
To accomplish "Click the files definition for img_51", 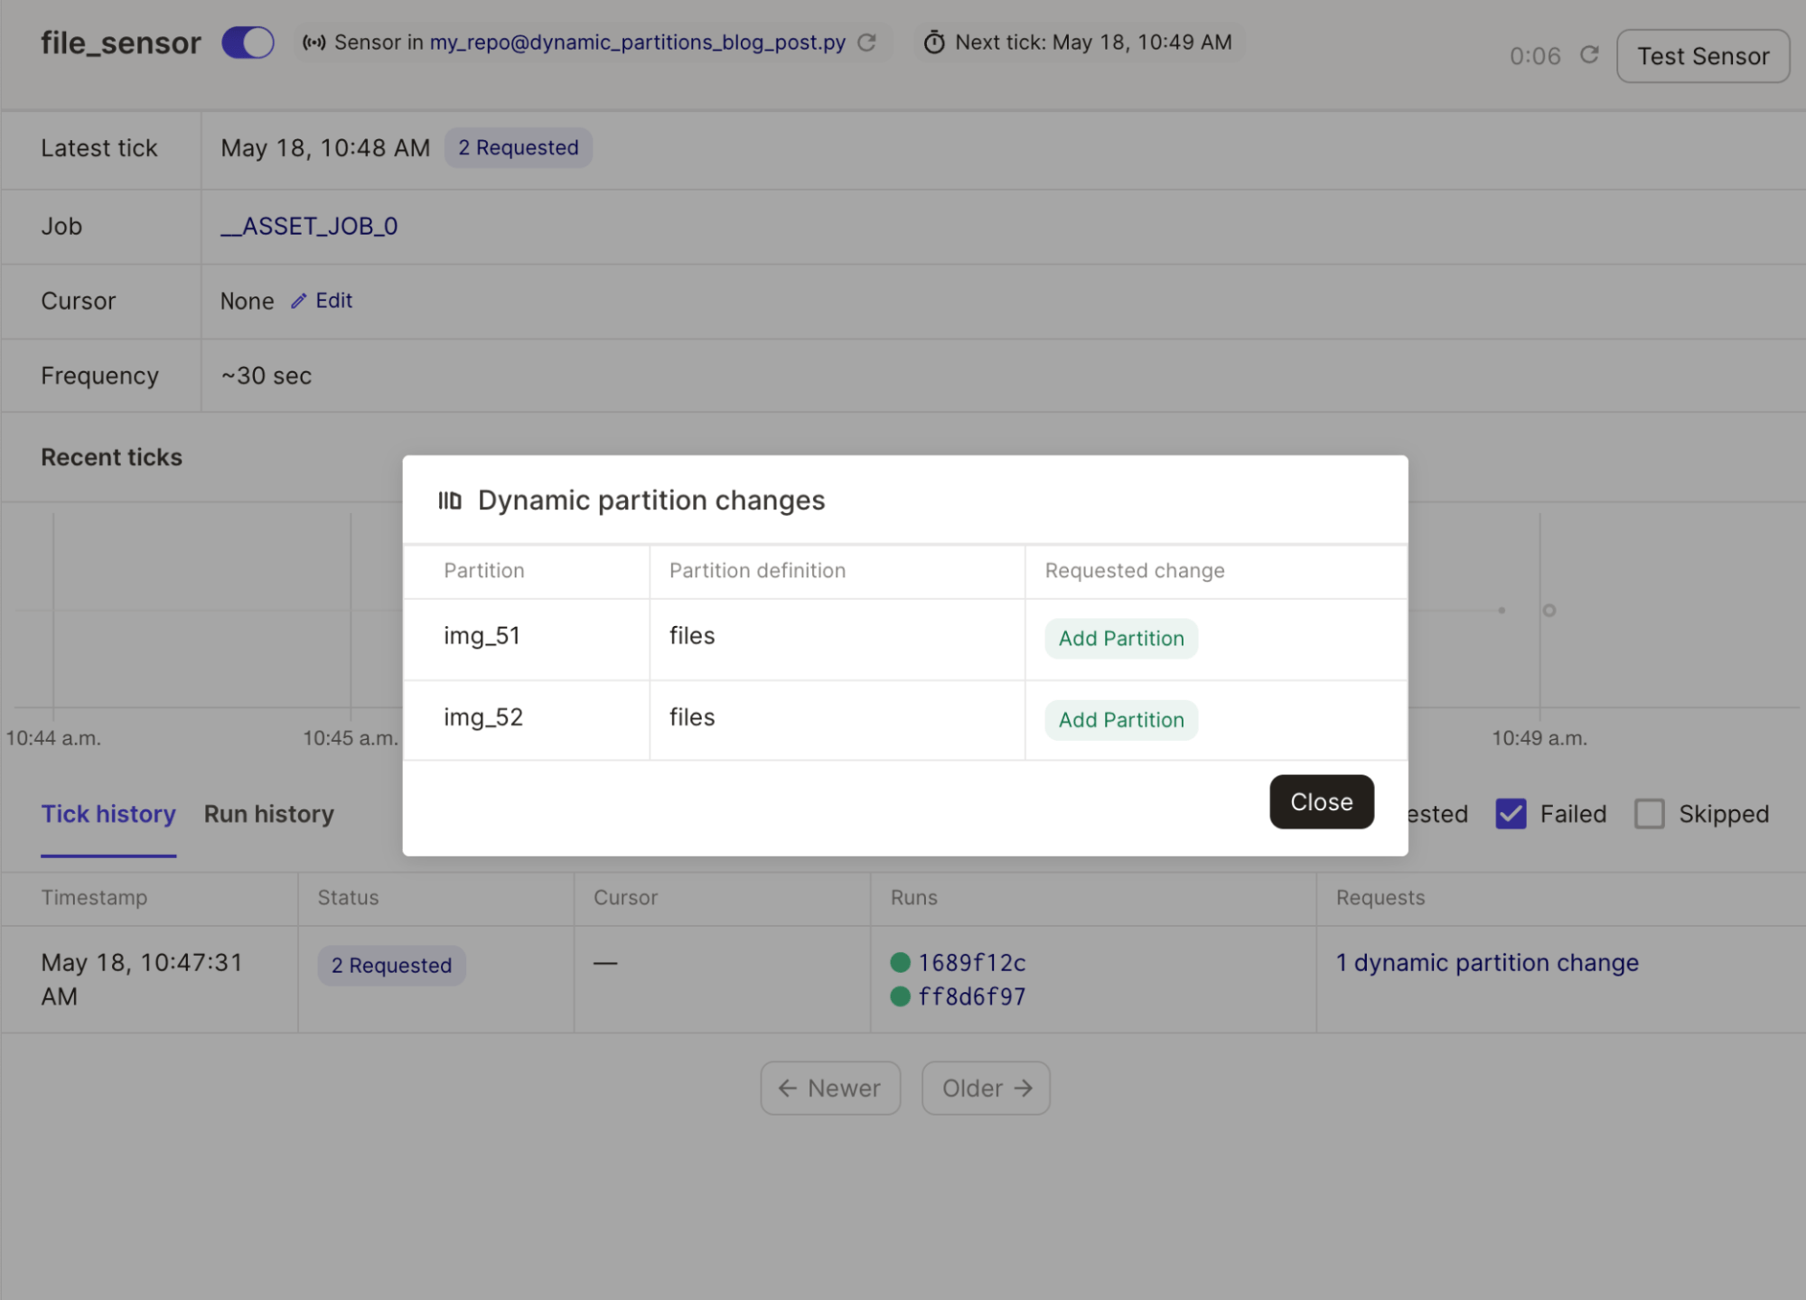I will tap(692, 636).
